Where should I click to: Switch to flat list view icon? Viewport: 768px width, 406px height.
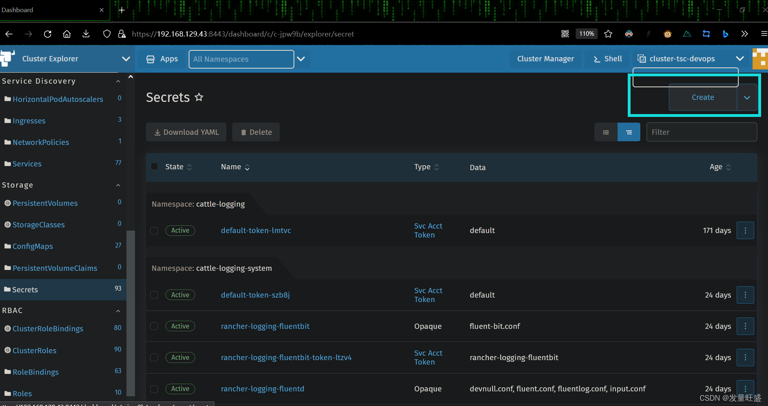coord(606,132)
